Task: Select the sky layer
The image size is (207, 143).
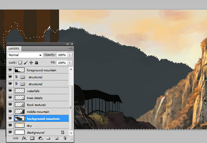Action: [x=42, y=126]
